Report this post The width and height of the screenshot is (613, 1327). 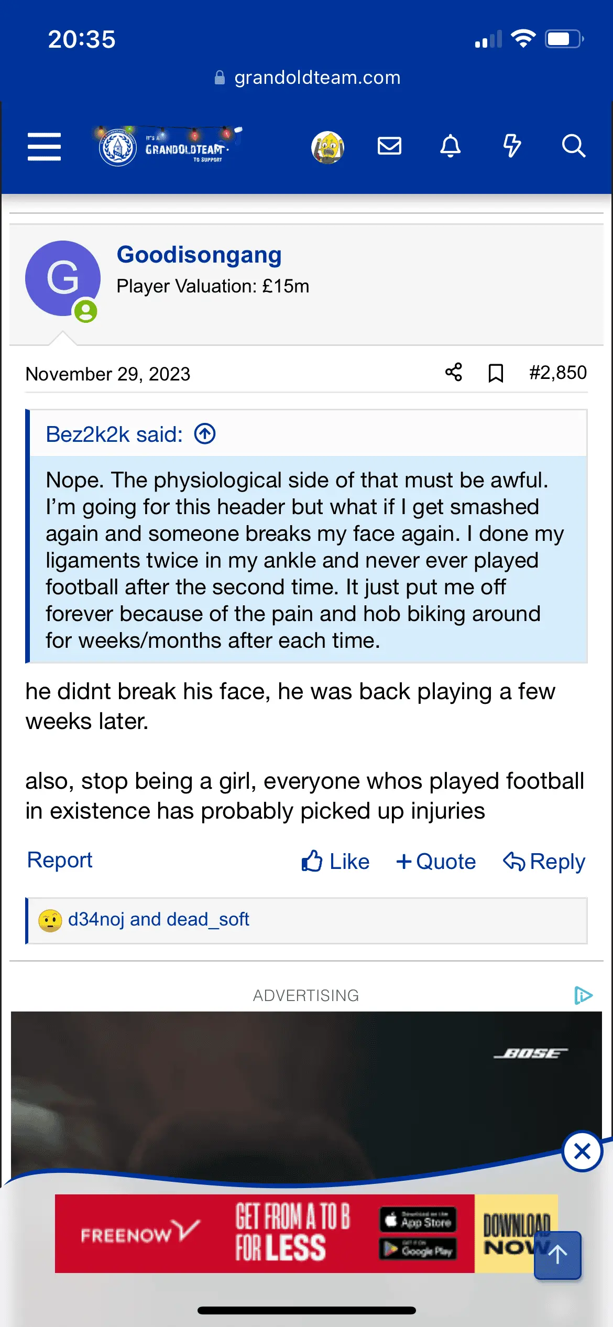click(60, 860)
